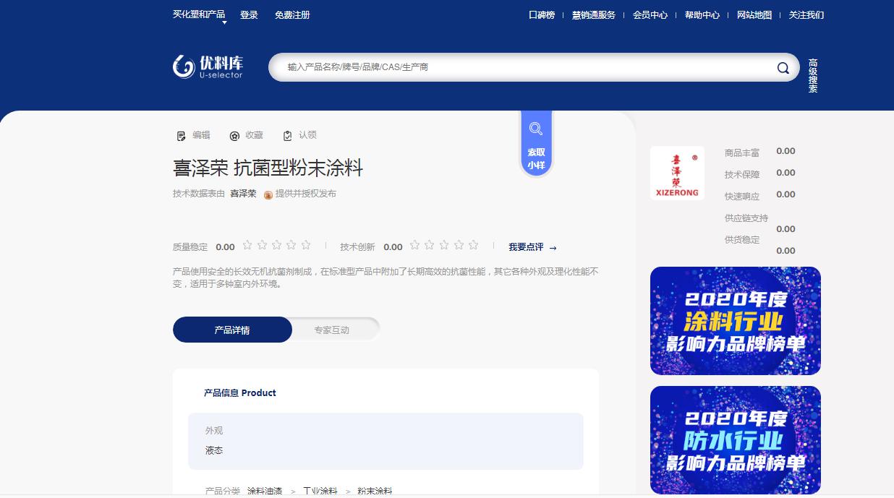
Task: Select first star for 质量稳定 rating
Action: 247,245
